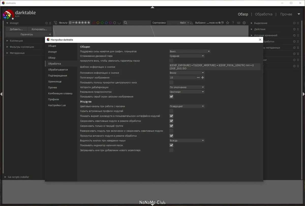Click the image info template text field

click(215, 67)
